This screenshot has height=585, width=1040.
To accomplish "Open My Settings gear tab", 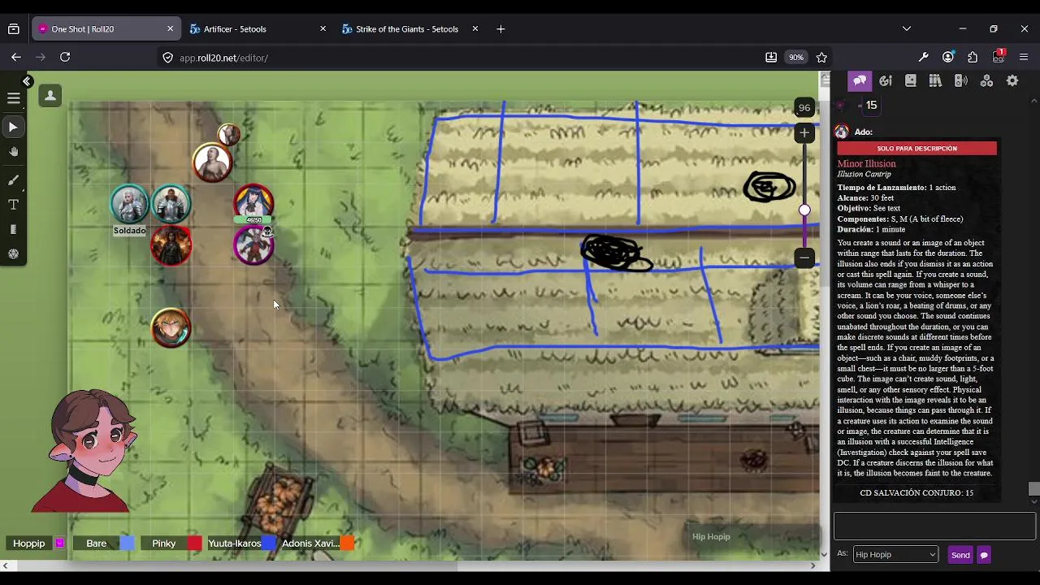I will [1012, 80].
